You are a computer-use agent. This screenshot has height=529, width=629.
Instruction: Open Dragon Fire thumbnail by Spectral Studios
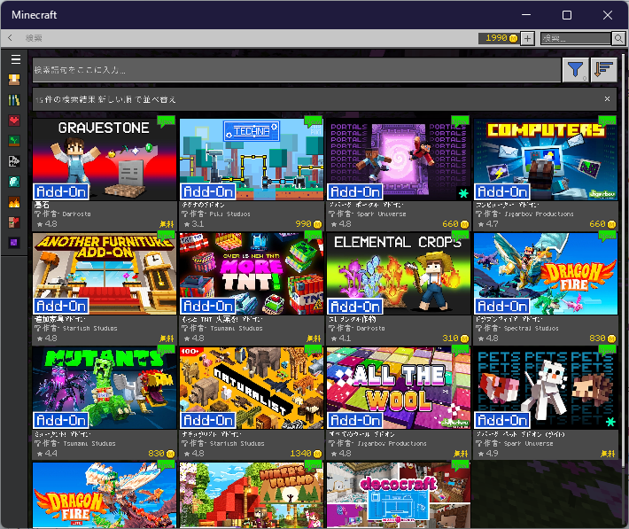pos(546,273)
